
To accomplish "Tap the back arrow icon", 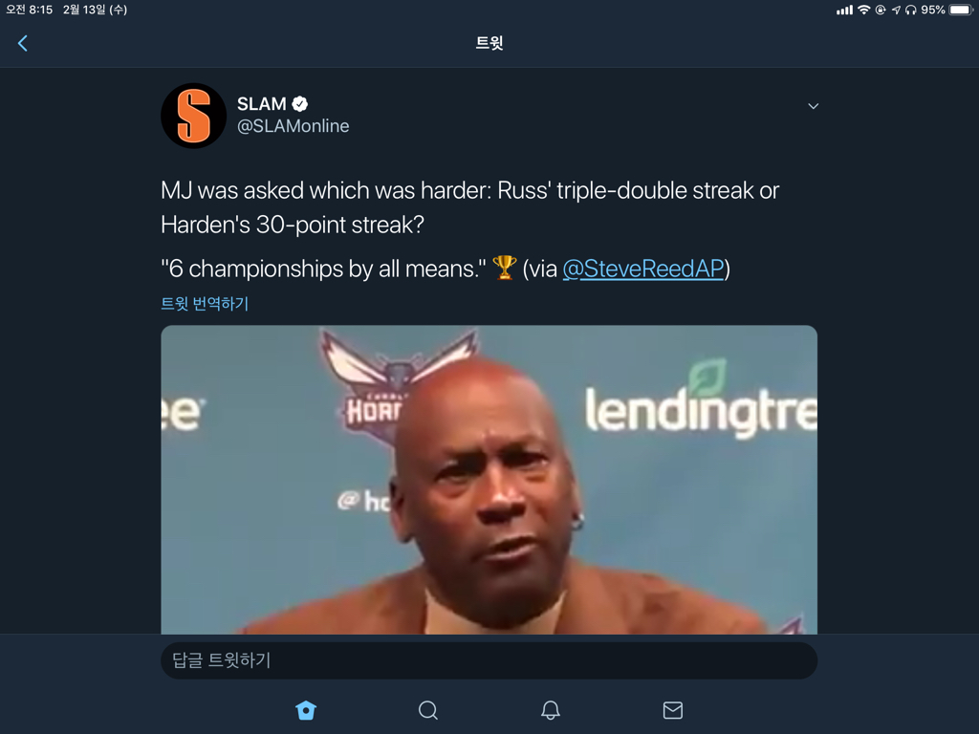I will 23,43.
